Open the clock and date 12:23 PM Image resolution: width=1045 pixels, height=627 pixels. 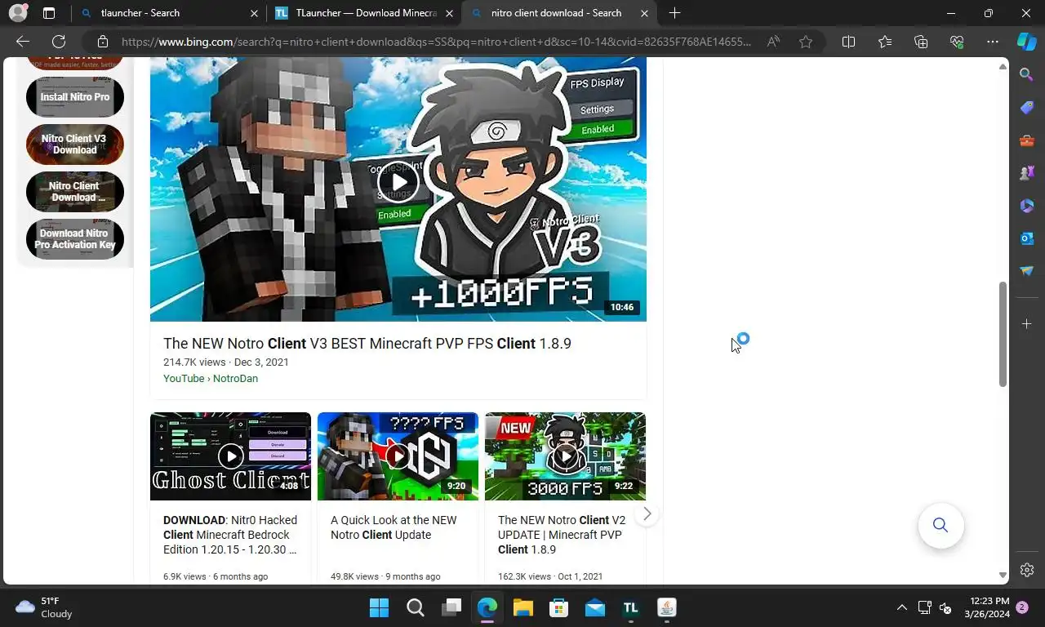pyautogui.click(x=987, y=607)
